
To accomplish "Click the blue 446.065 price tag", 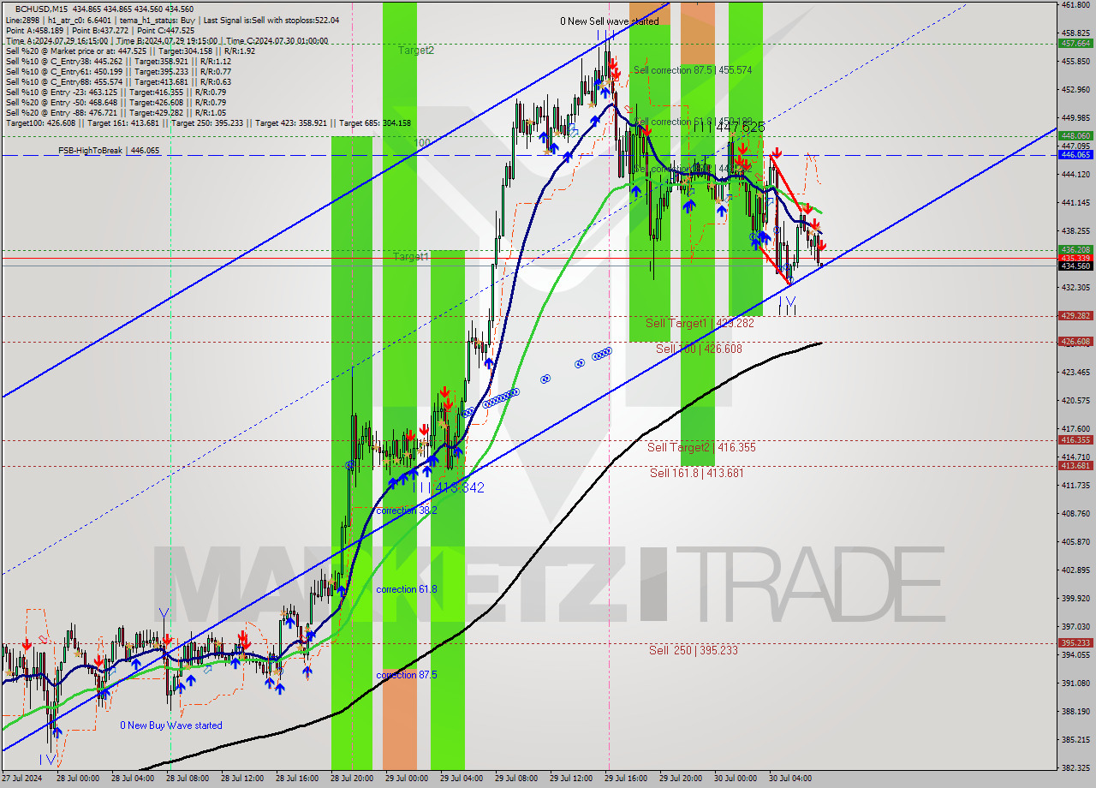I will 1075,154.
